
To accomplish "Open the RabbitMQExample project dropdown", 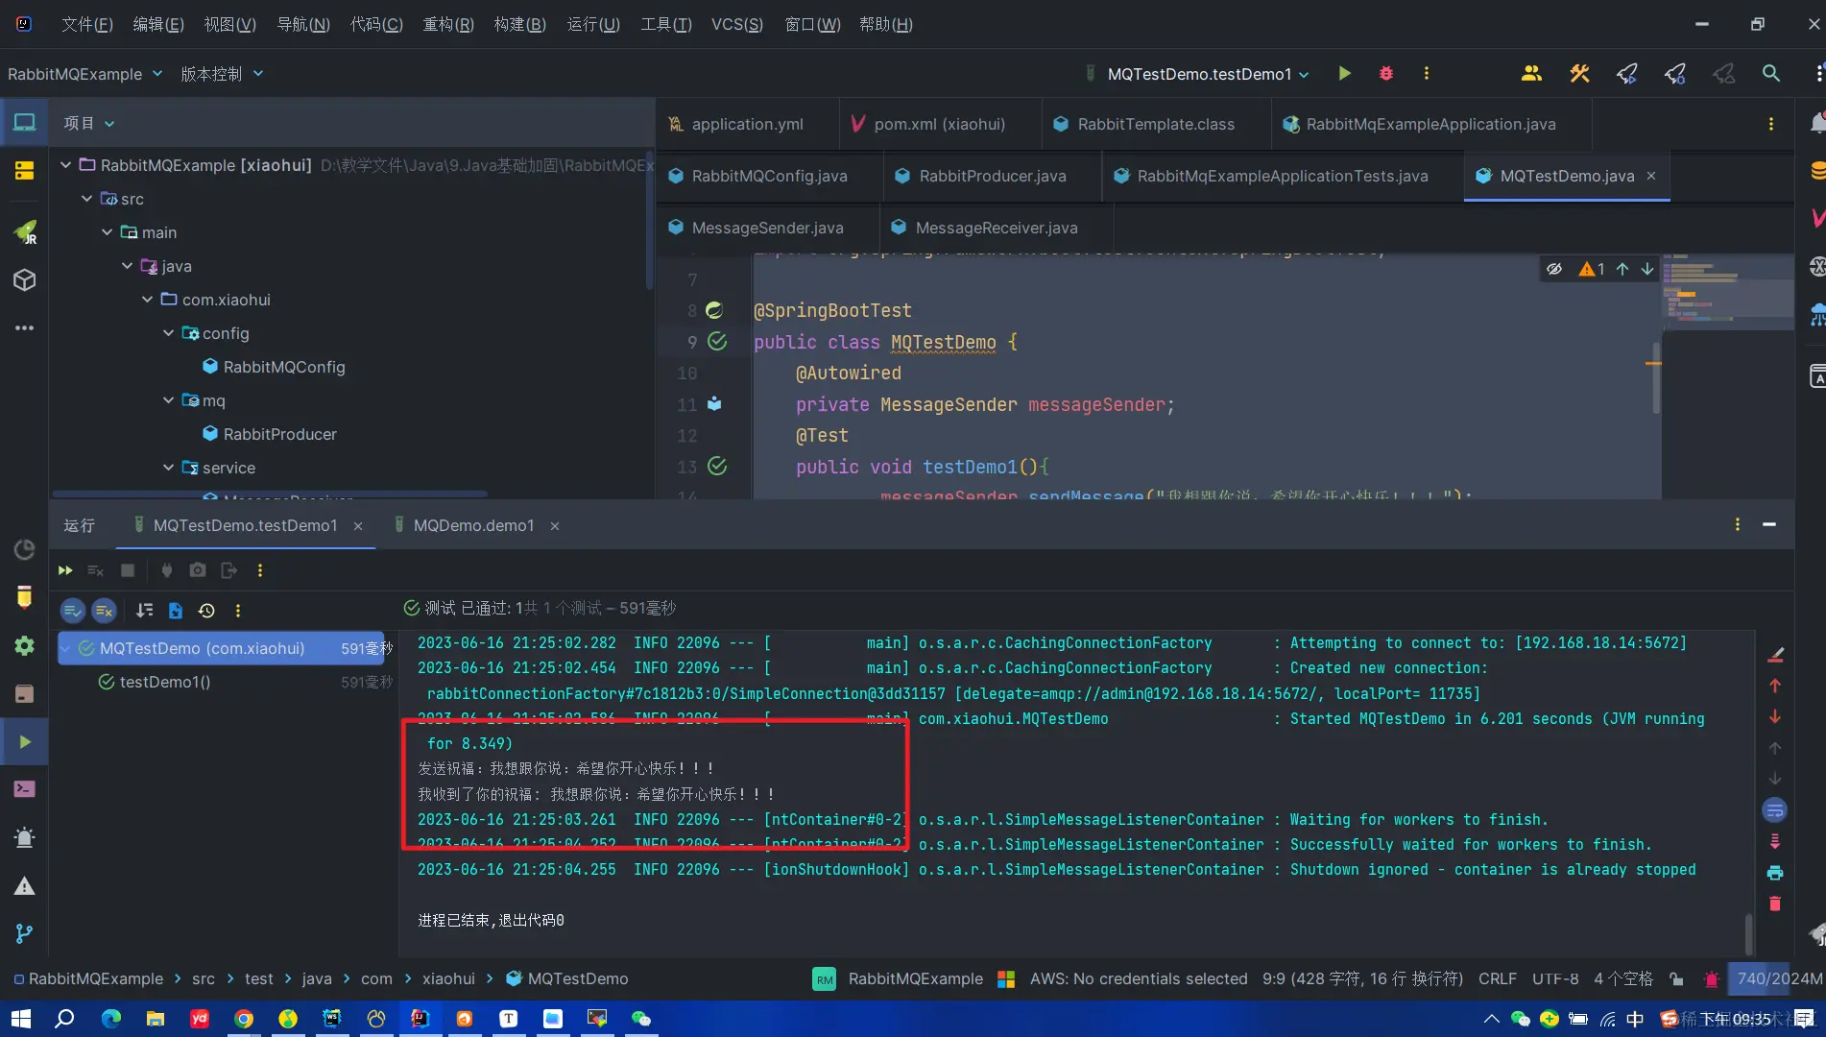I will (84, 74).
